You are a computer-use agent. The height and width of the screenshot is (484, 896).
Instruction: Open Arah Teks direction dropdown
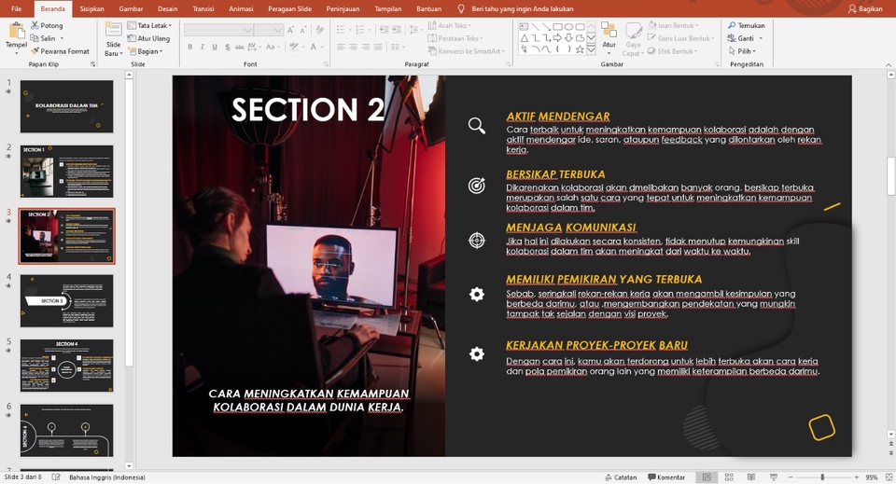click(x=449, y=25)
